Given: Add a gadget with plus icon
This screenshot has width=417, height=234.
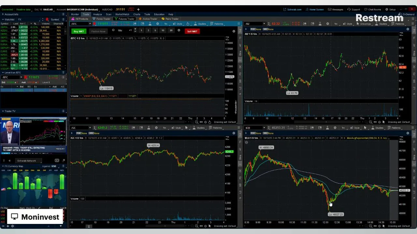Looking at the screenshot, I should pos(8,226).
